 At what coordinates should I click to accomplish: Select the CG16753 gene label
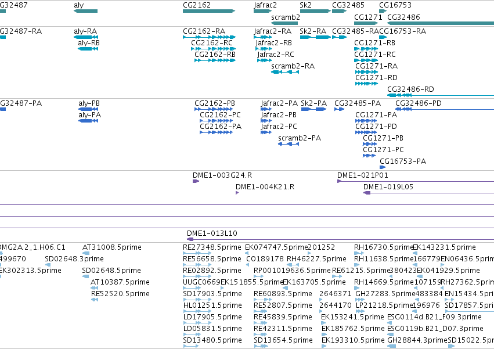[x=395, y=5]
